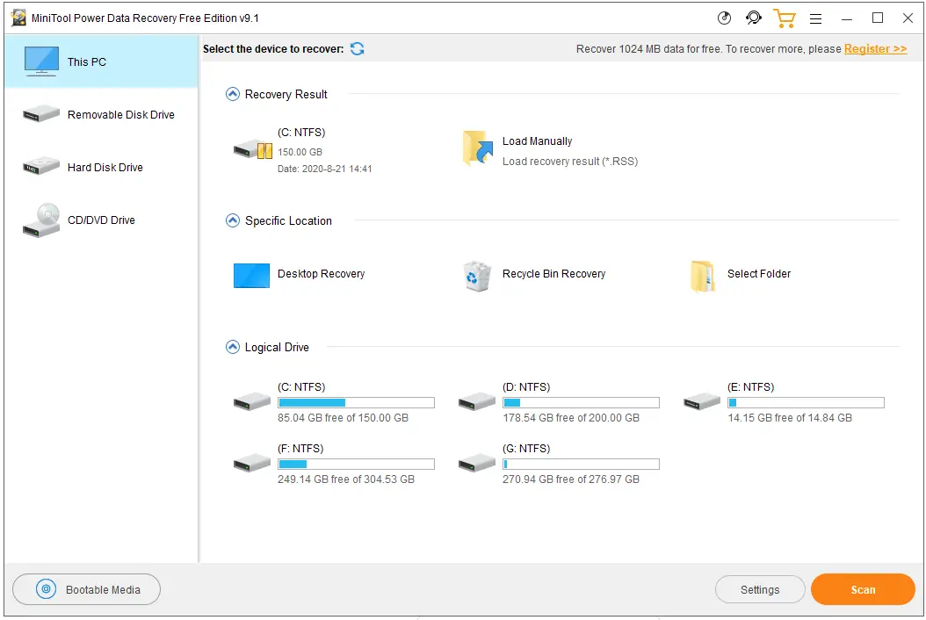Click the Hard Disk Drive icon

[41, 166]
